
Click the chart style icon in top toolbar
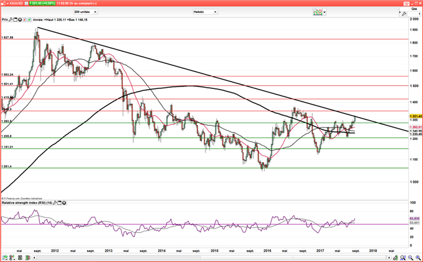point(318,12)
